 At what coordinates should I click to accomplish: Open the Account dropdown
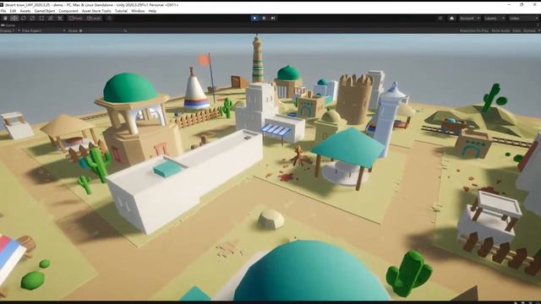470,19
